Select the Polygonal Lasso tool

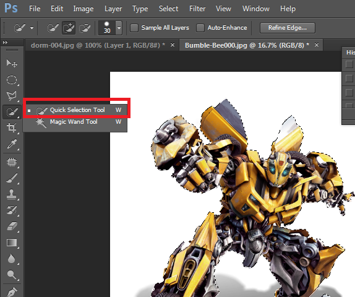click(x=12, y=96)
